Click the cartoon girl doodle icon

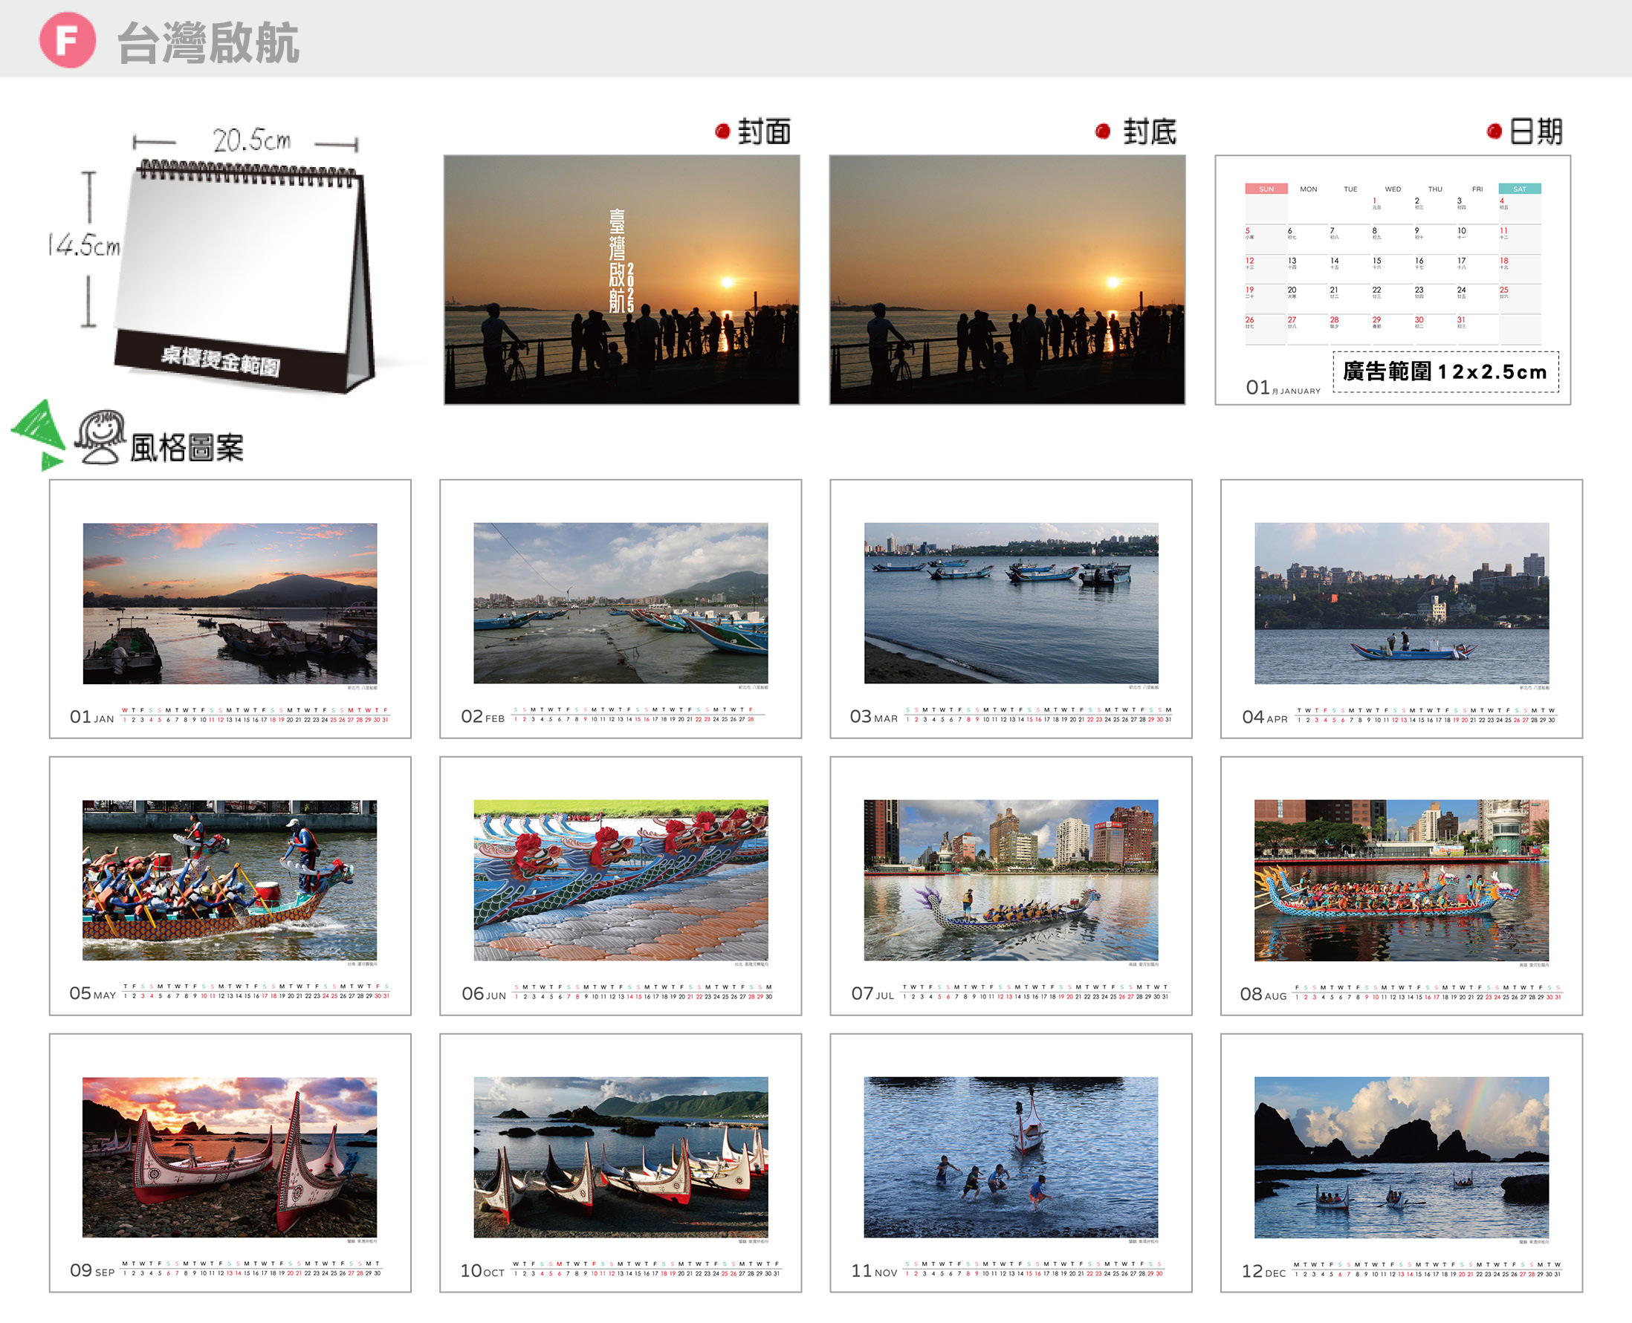(100, 437)
